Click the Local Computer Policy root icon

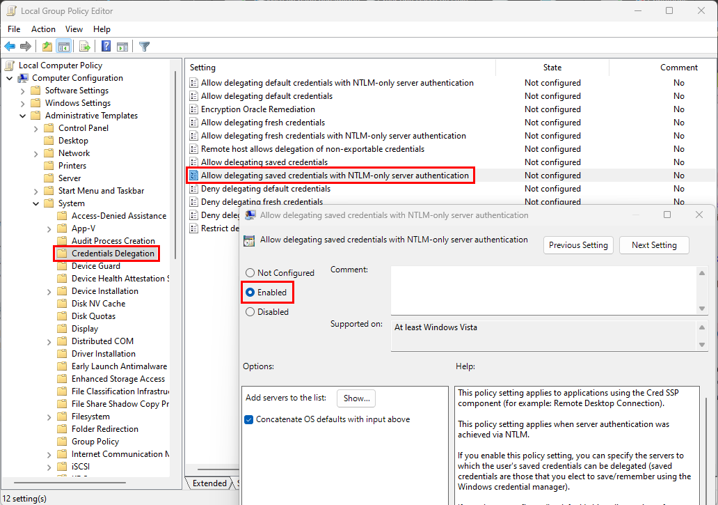pyautogui.click(x=10, y=65)
